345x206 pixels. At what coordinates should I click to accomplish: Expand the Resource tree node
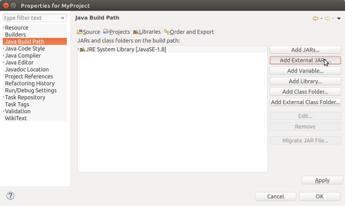pyautogui.click(x=4, y=27)
